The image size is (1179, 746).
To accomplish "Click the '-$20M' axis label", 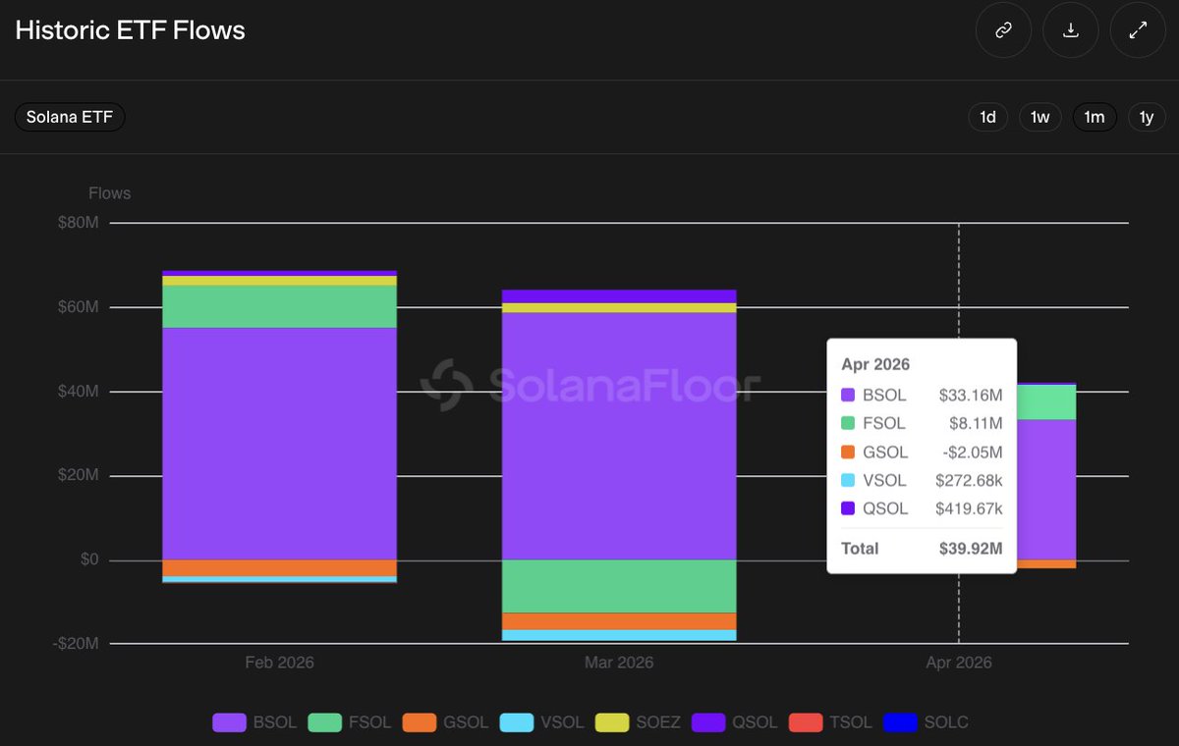I will click(x=77, y=644).
